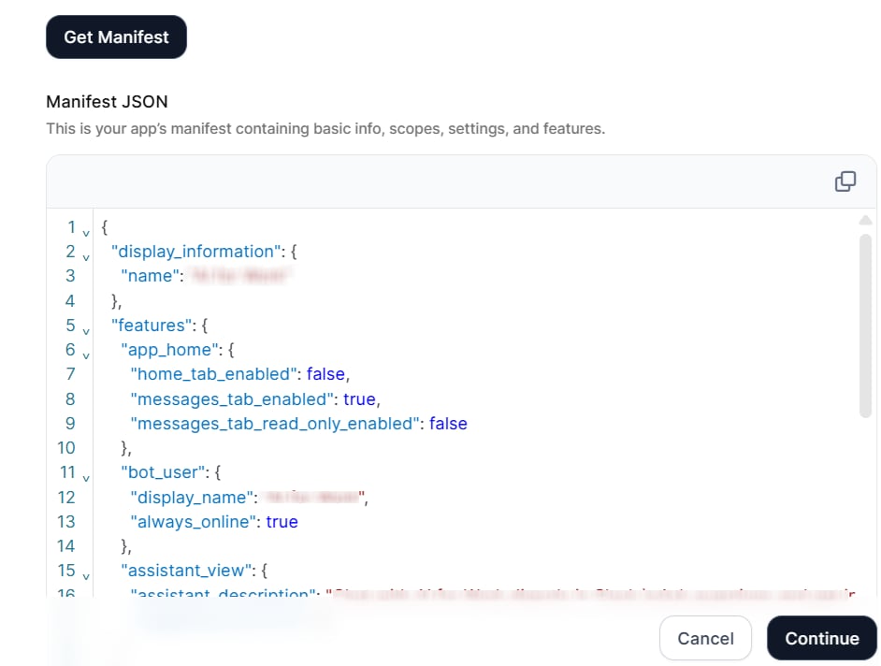Click the Get Manifest button
The width and height of the screenshot is (881, 666).
(116, 37)
